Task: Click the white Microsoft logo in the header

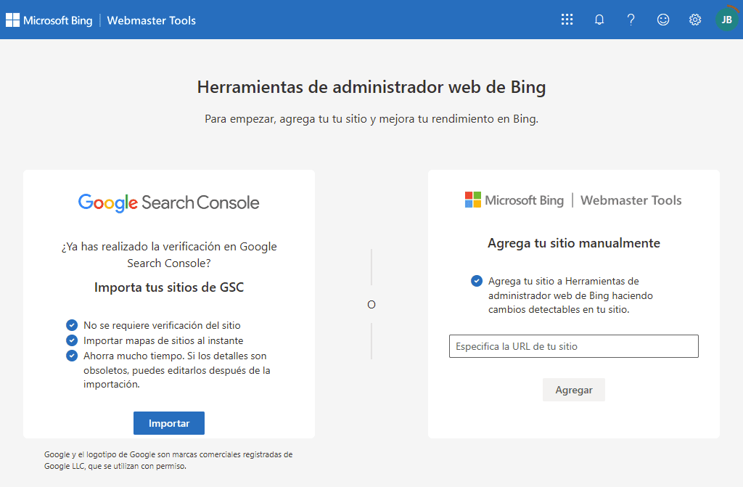Action: (x=13, y=20)
